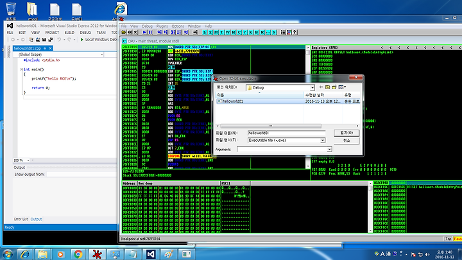Viewport: 462px width, 260px height.
Task: Open the OllyDbg Plugins menu
Action: [162, 26]
